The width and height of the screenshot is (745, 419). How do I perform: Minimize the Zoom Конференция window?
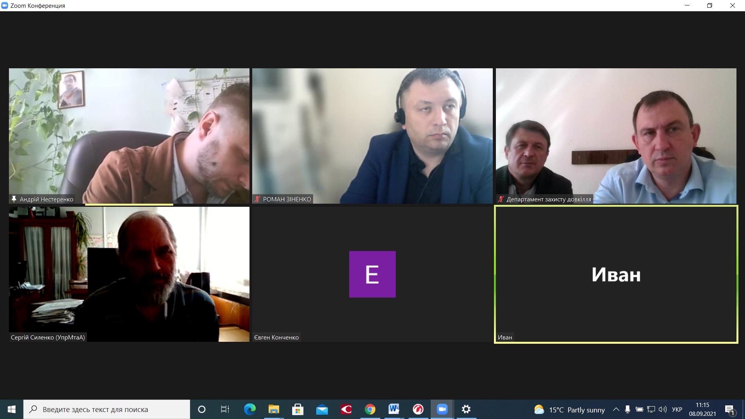pos(688,5)
